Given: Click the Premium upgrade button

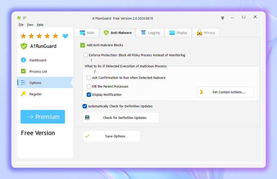Looking at the screenshot, I should pos(43,117).
